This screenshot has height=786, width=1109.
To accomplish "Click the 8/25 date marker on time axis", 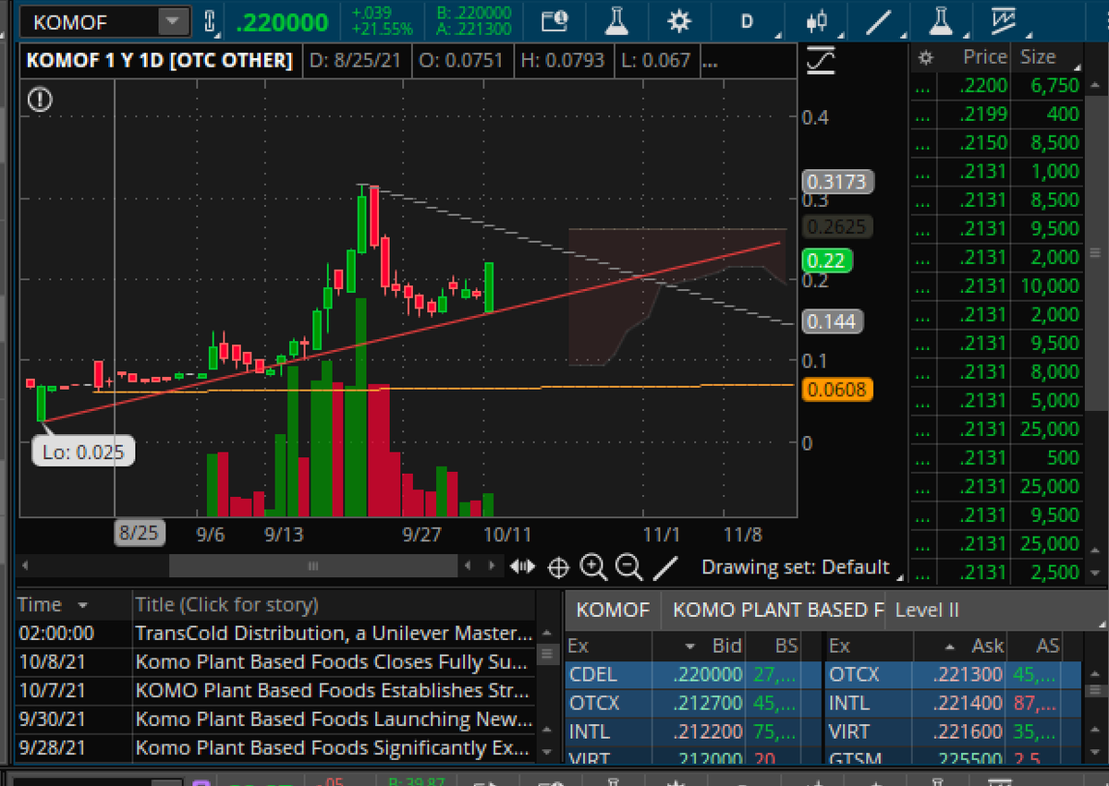I will (138, 534).
